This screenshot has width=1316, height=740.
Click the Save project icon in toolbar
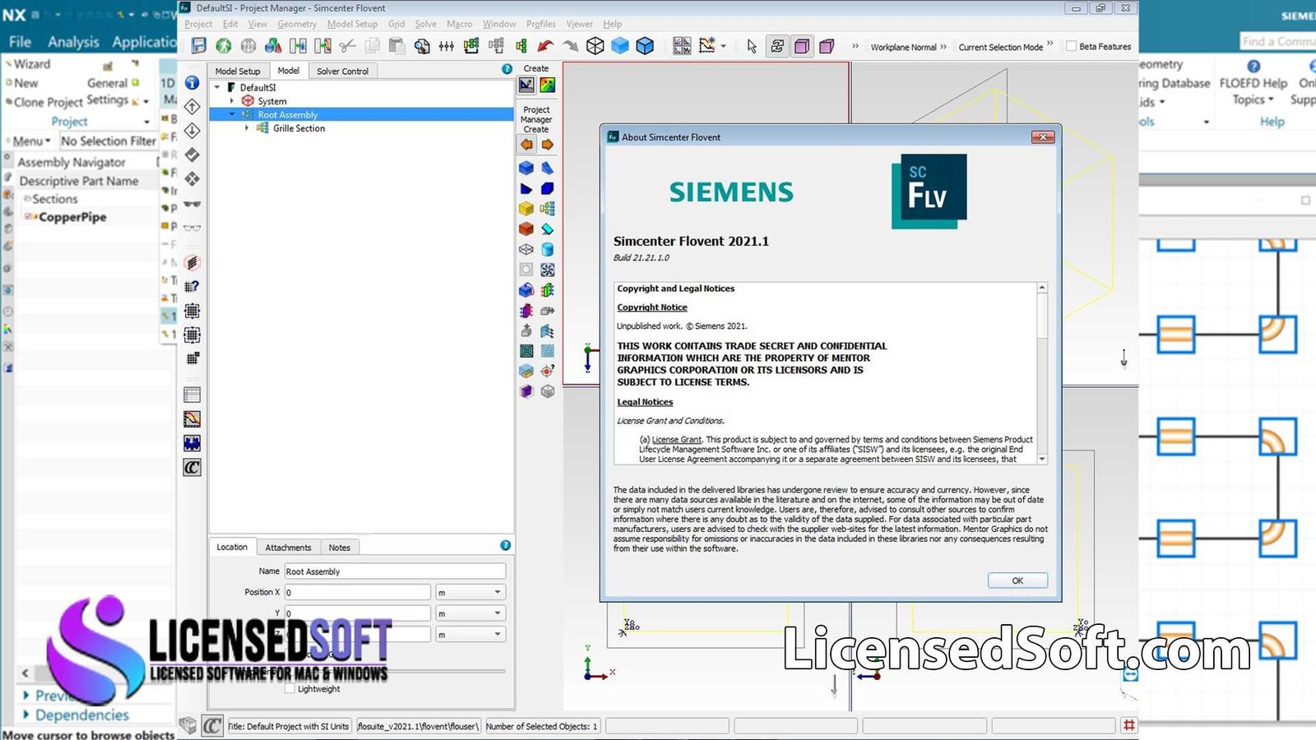(199, 46)
